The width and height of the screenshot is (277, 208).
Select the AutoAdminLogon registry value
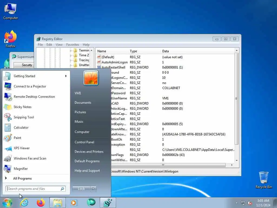pyautogui.click(x=114, y=62)
